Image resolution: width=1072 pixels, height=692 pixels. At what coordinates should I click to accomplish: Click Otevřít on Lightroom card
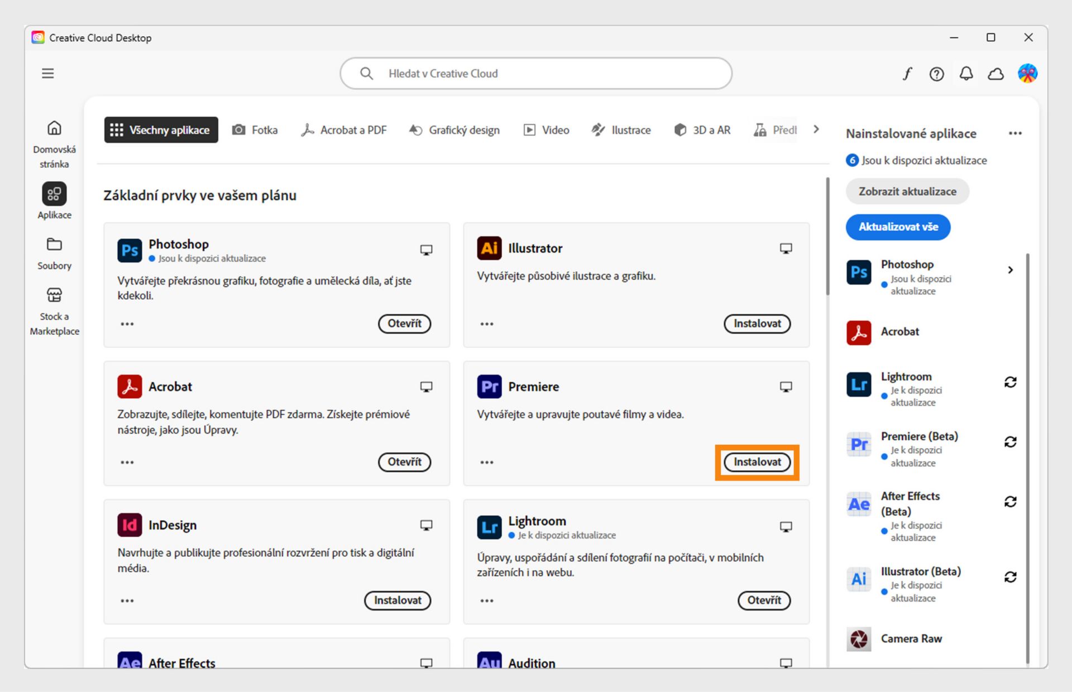point(764,600)
